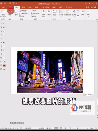
Task: Switch to Normal view icon
Action: pyautogui.click(x=56, y=128)
